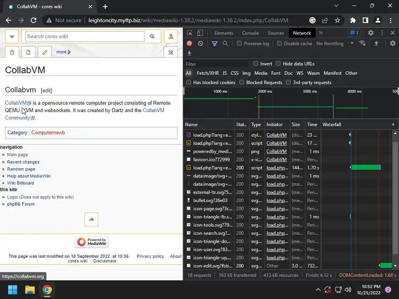This screenshot has height=299, width=399.
Task: Open network search magnifier in DevTools
Action: pyautogui.click(x=225, y=44)
